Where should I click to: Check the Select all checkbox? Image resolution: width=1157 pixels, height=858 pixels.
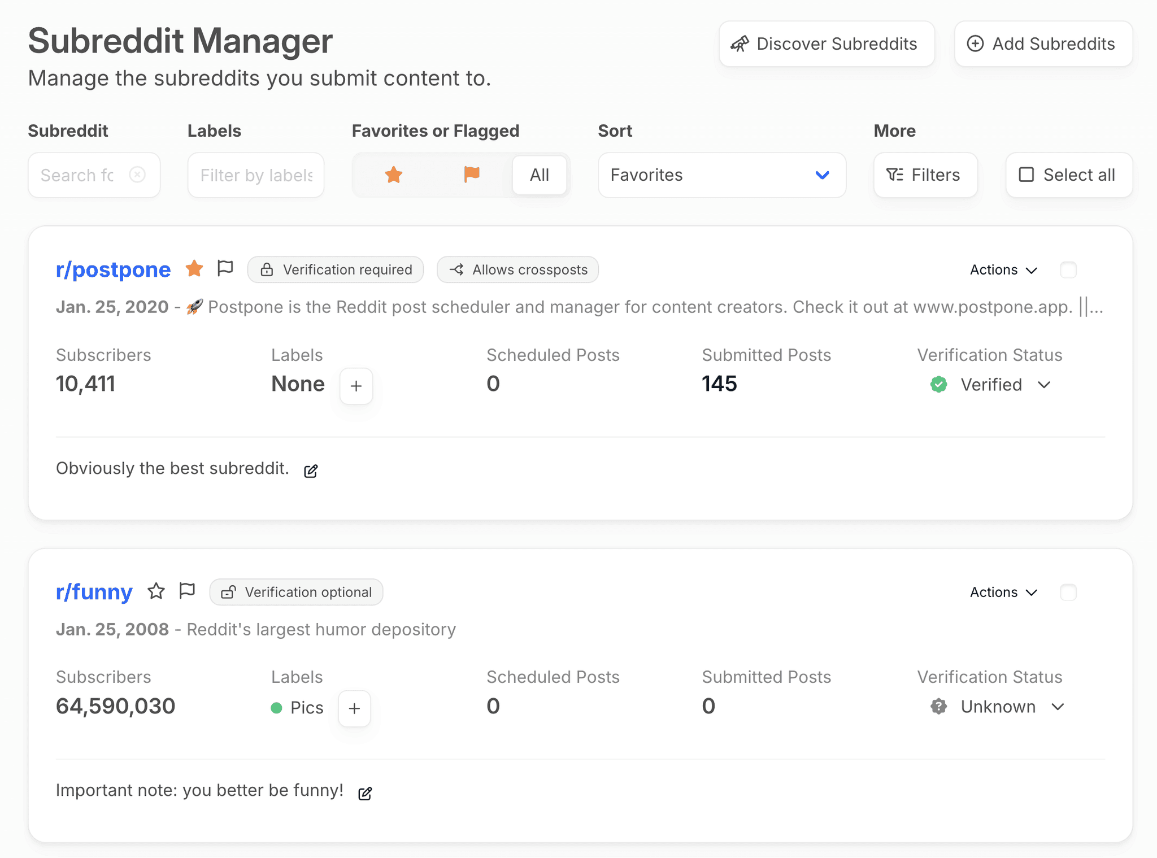[x=1026, y=175]
